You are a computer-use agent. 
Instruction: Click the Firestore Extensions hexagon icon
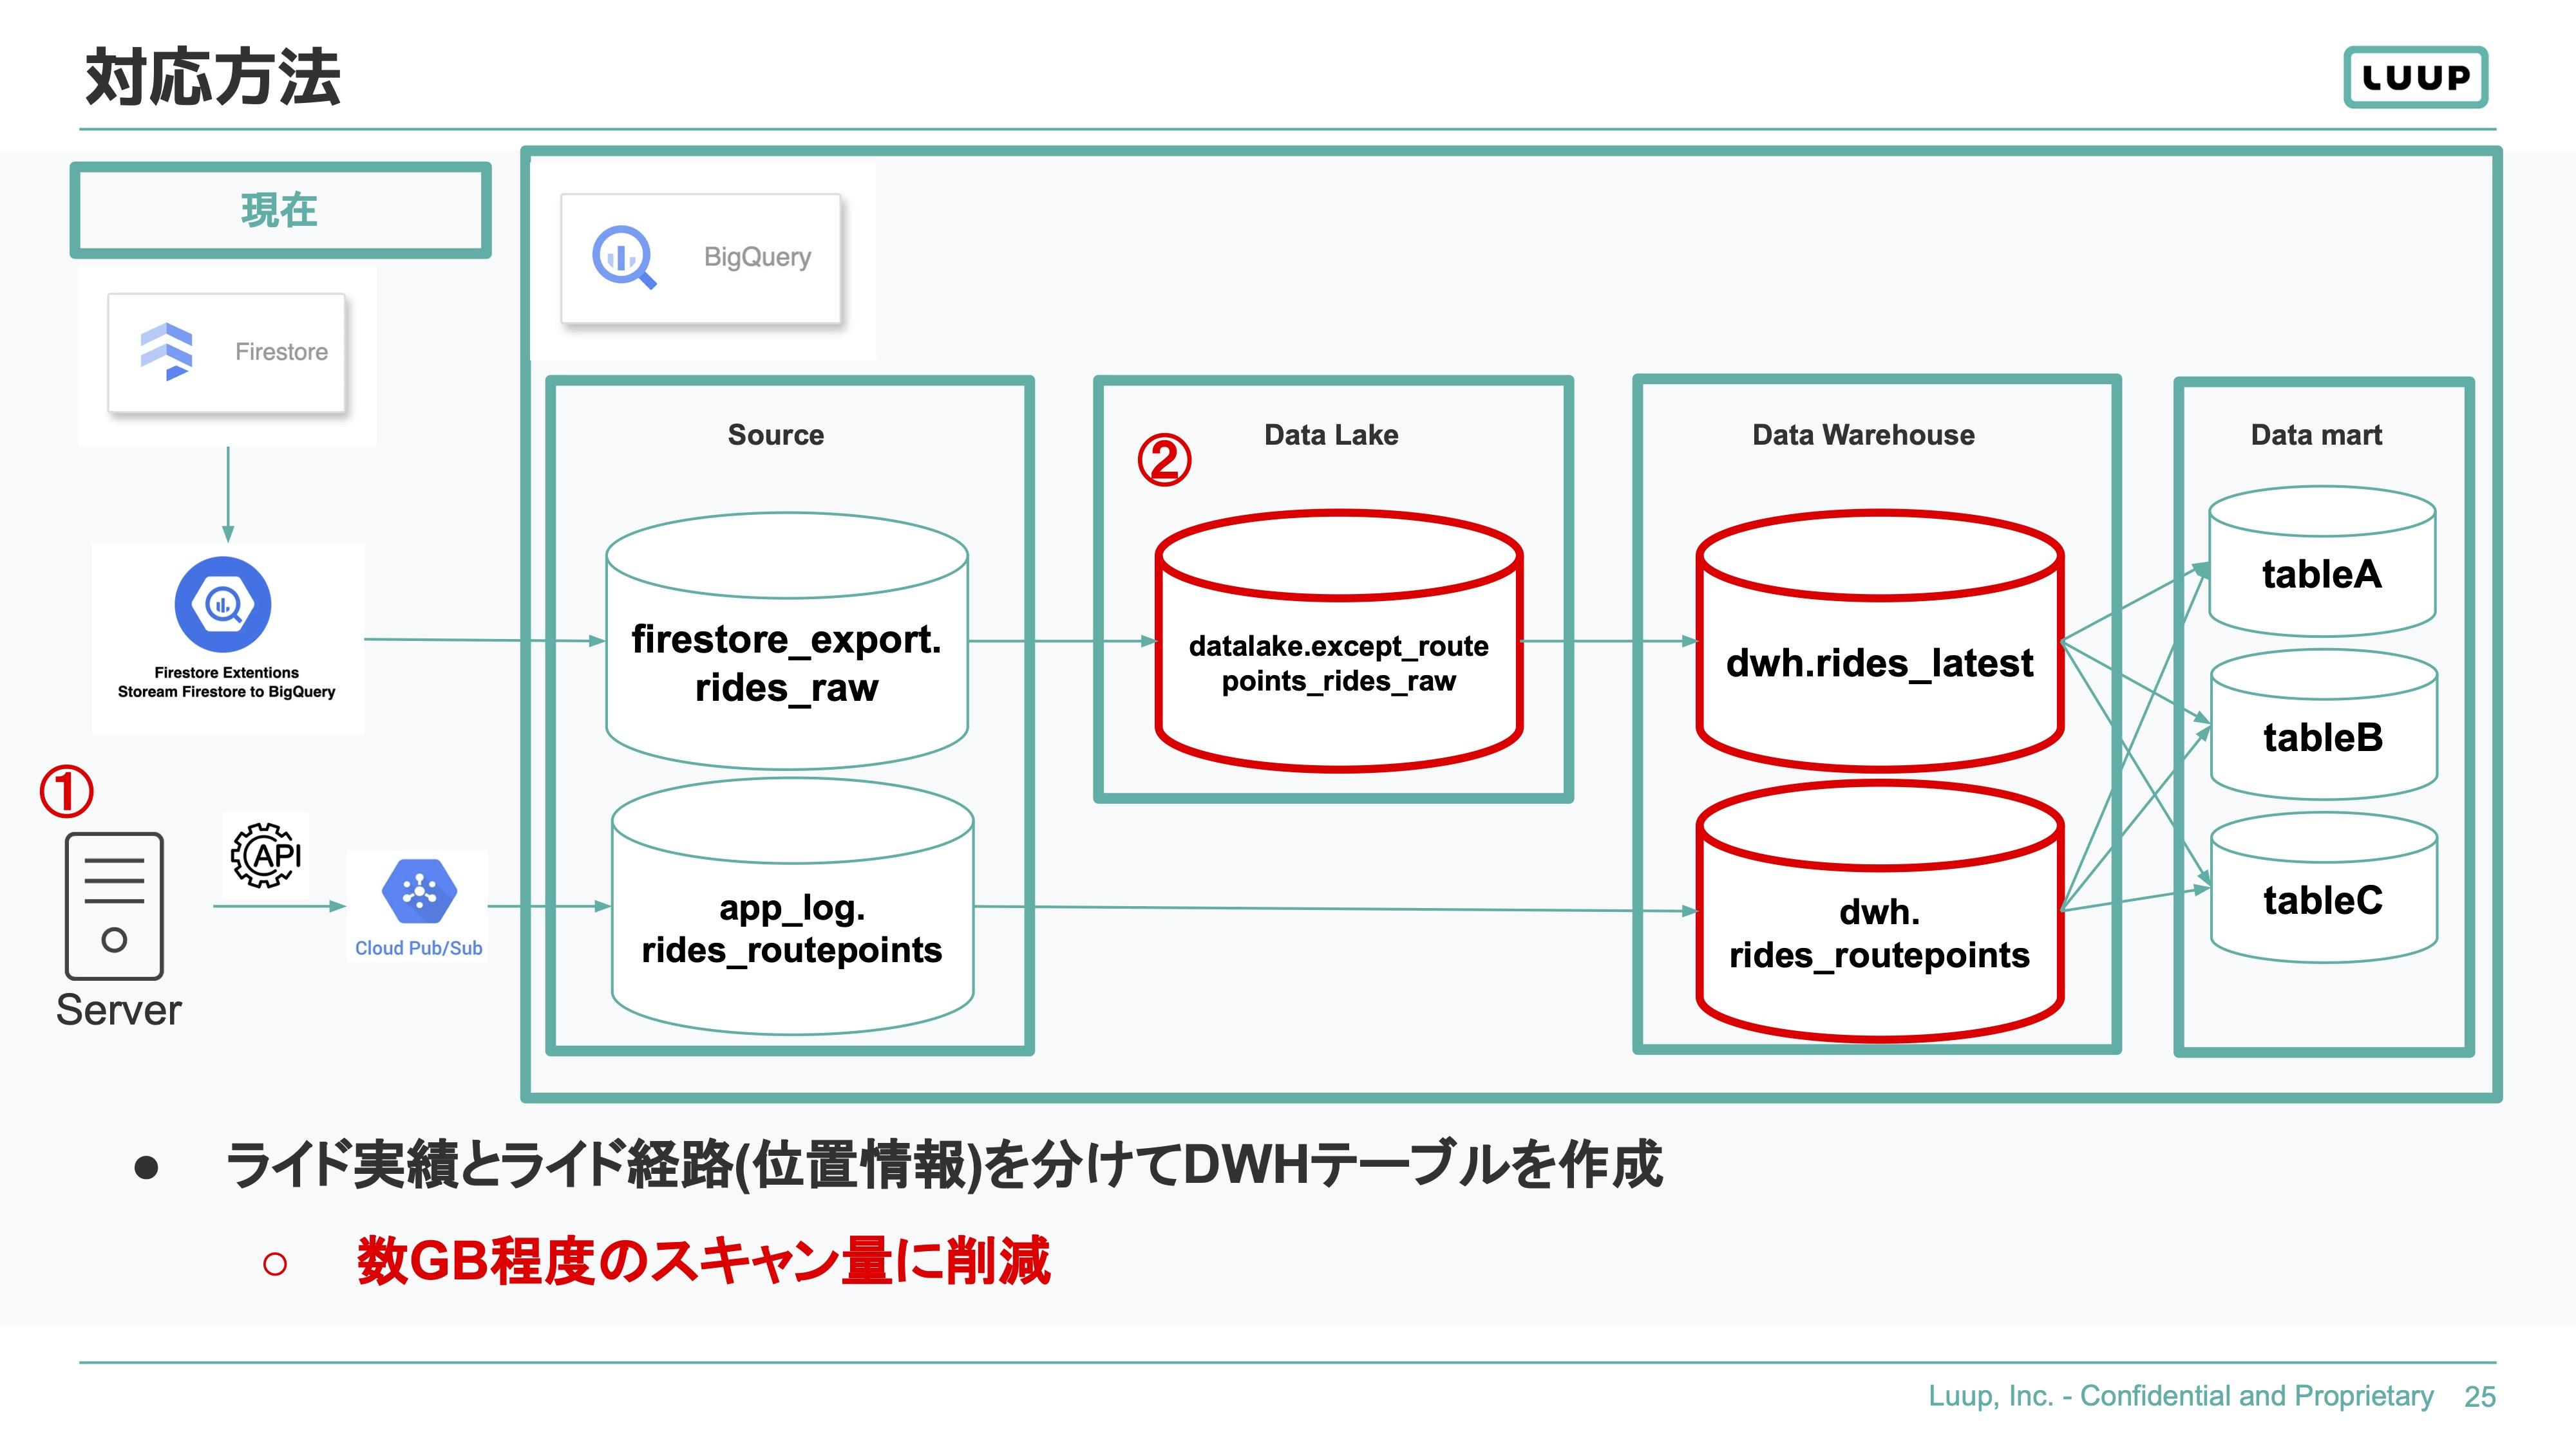coord(223,604)
